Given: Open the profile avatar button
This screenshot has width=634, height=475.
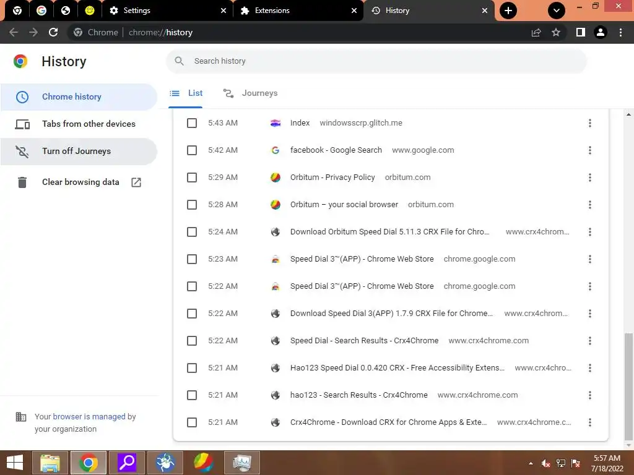Looking at the screenshot, I should [x=601, y=32].
